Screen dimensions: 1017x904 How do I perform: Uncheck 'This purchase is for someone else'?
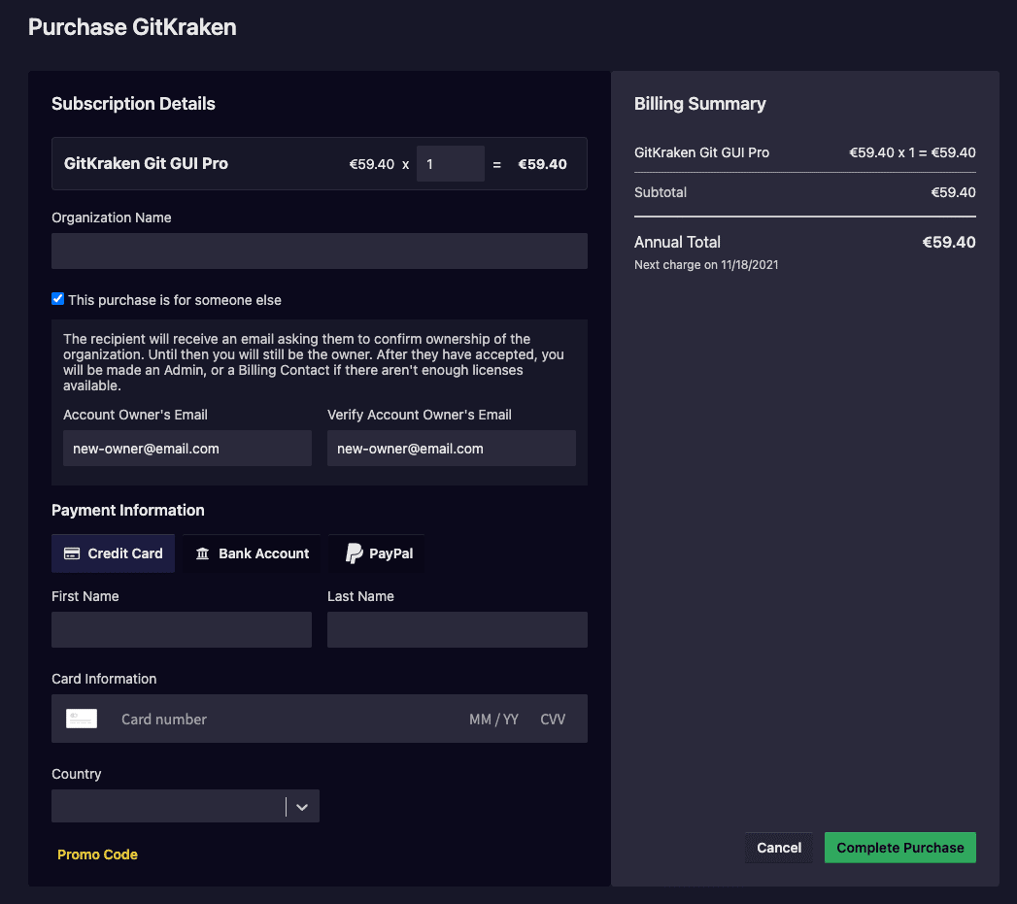pyautogui.click(x=58, y=299)
